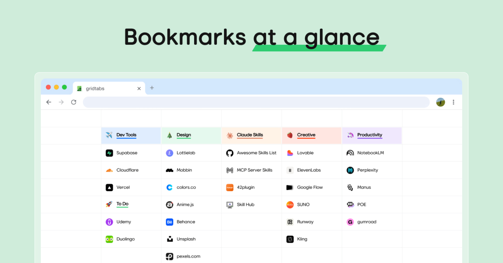The image size is (503, 263).
Task: Click the Productivity category header
Action: pos(372,135)
